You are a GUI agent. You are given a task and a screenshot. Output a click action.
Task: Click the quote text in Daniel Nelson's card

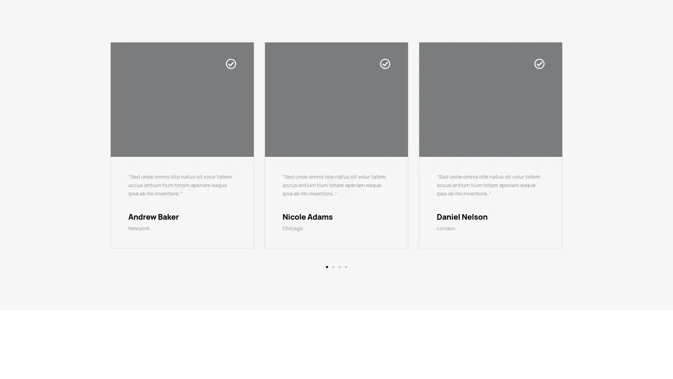coord(488,185)
